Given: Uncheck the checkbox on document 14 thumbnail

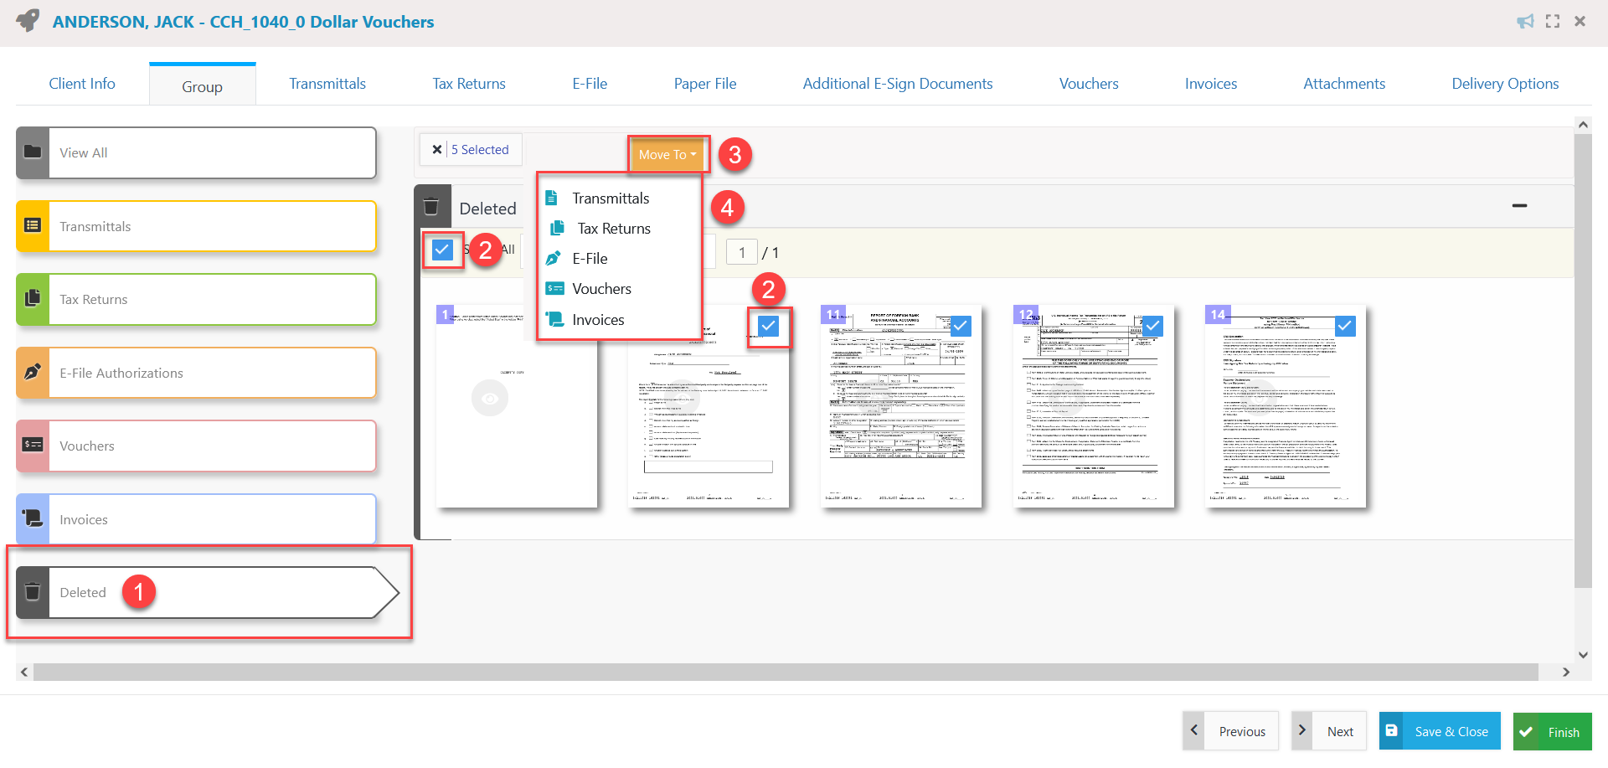Looking at the screenshot, I should click(x=1346, y=325).
